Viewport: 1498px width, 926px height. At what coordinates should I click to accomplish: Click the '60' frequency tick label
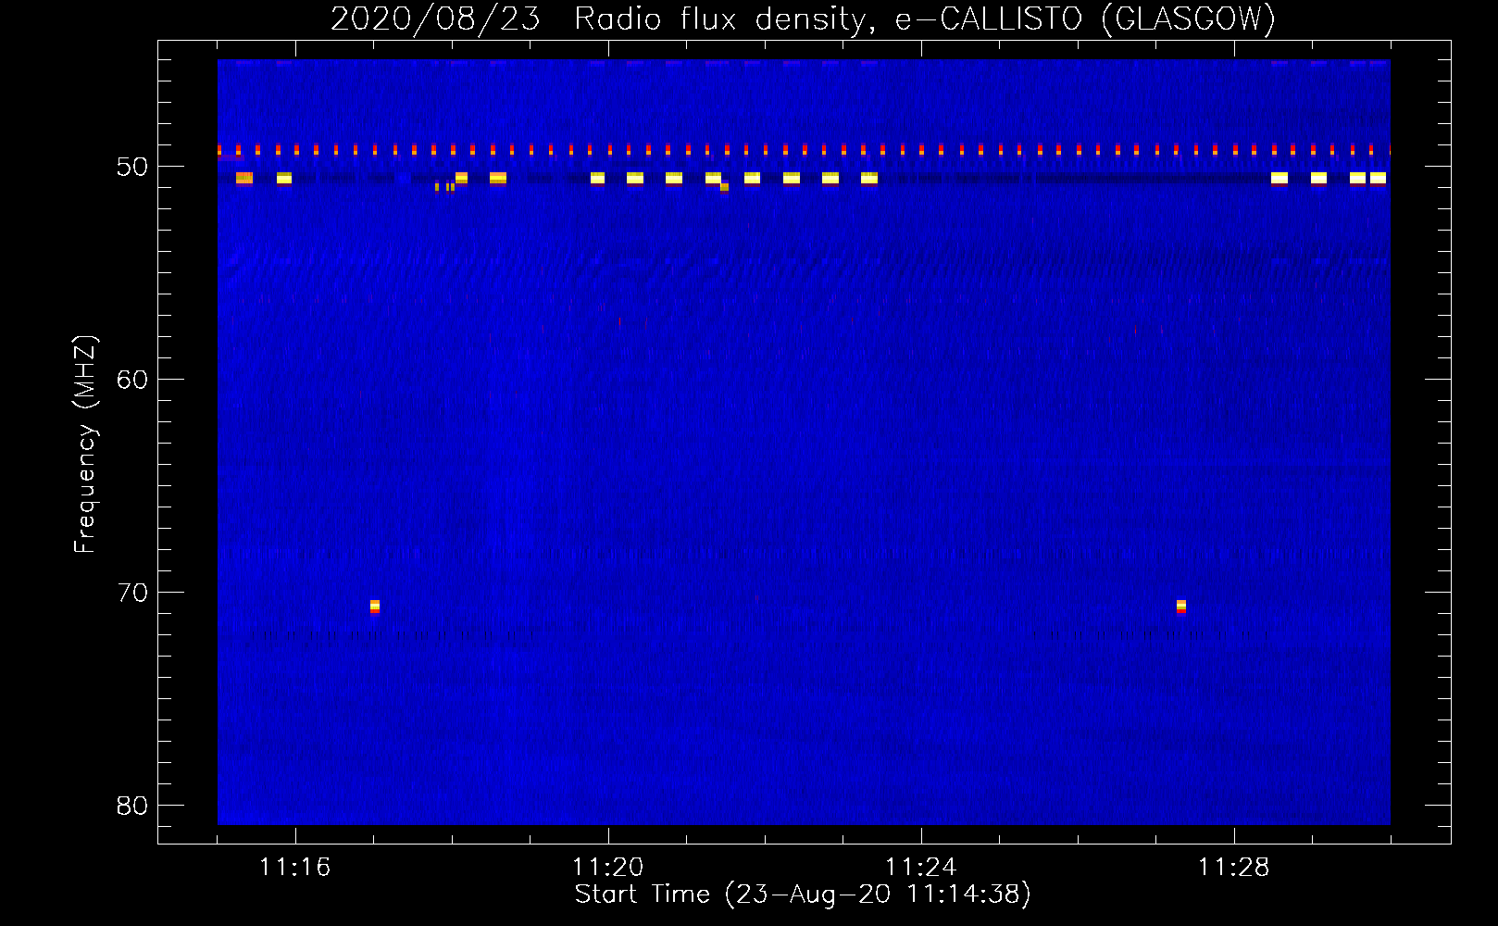[x=132, y=380]
